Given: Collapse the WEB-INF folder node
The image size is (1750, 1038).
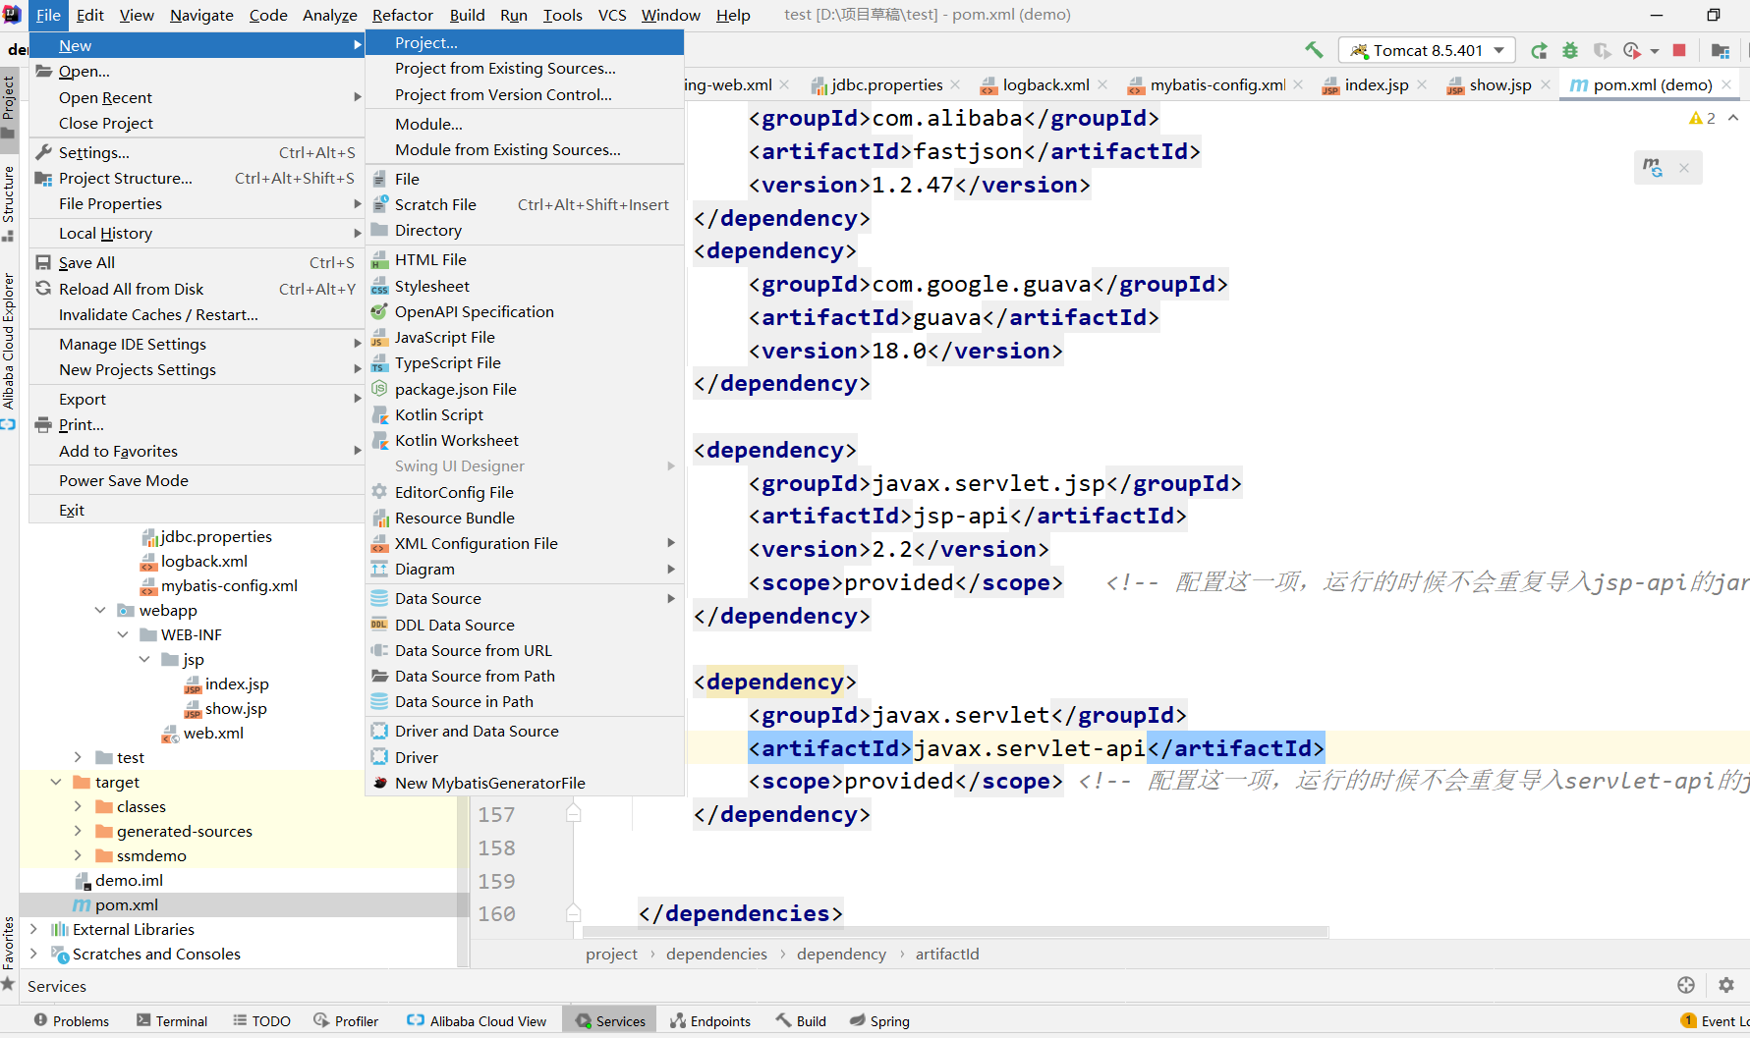Looking at the screenshot, I should pyautogui.click(x=123, y=634).
